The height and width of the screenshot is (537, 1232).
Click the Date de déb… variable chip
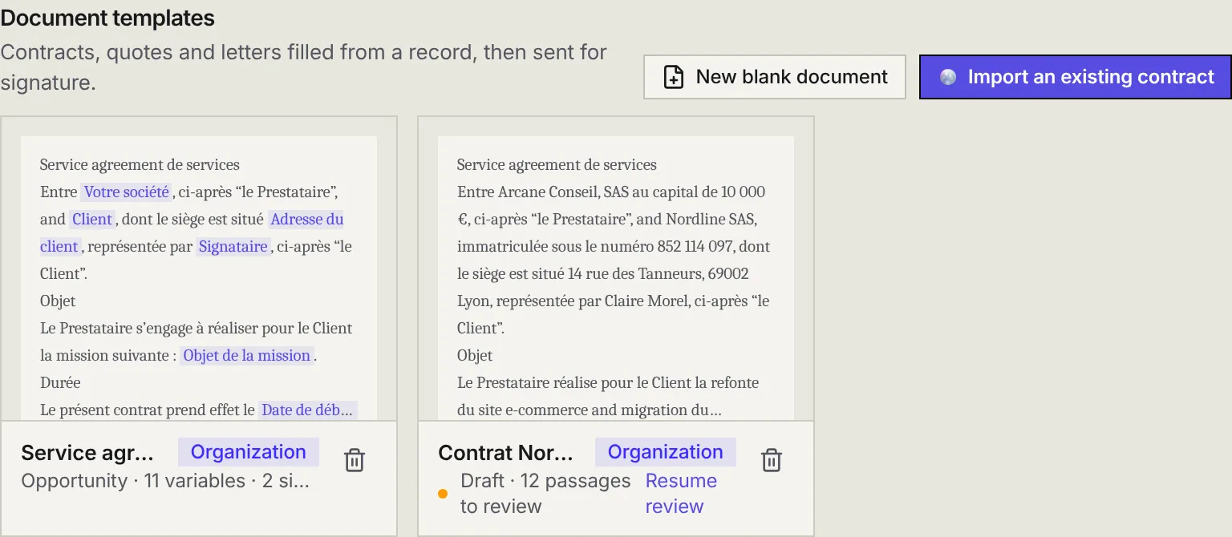coord(307,410)
